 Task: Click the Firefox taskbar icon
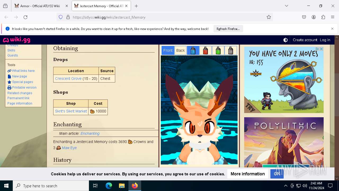tap(135, 186)
